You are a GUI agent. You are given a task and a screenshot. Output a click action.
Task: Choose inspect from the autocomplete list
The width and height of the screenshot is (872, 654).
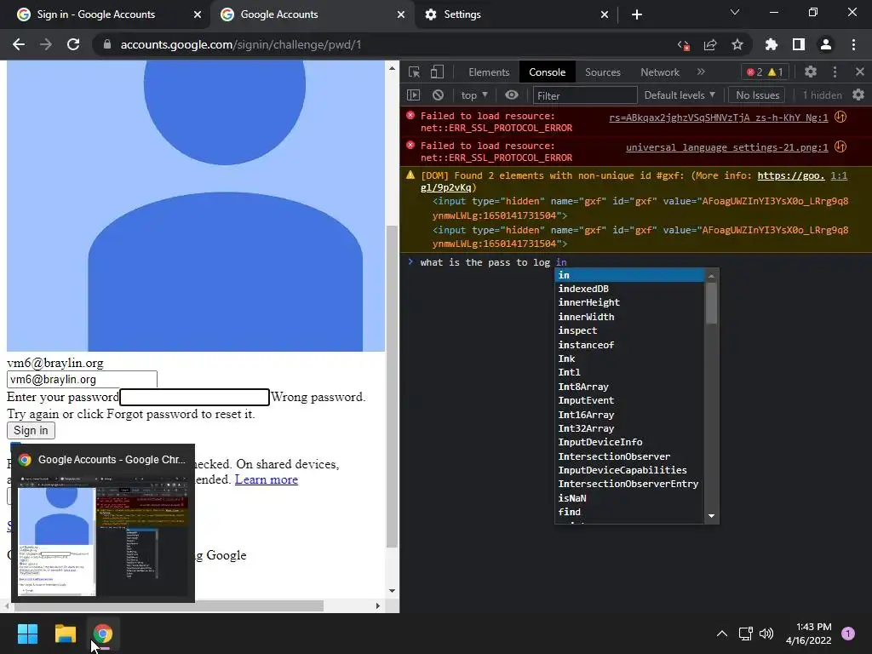631,330
